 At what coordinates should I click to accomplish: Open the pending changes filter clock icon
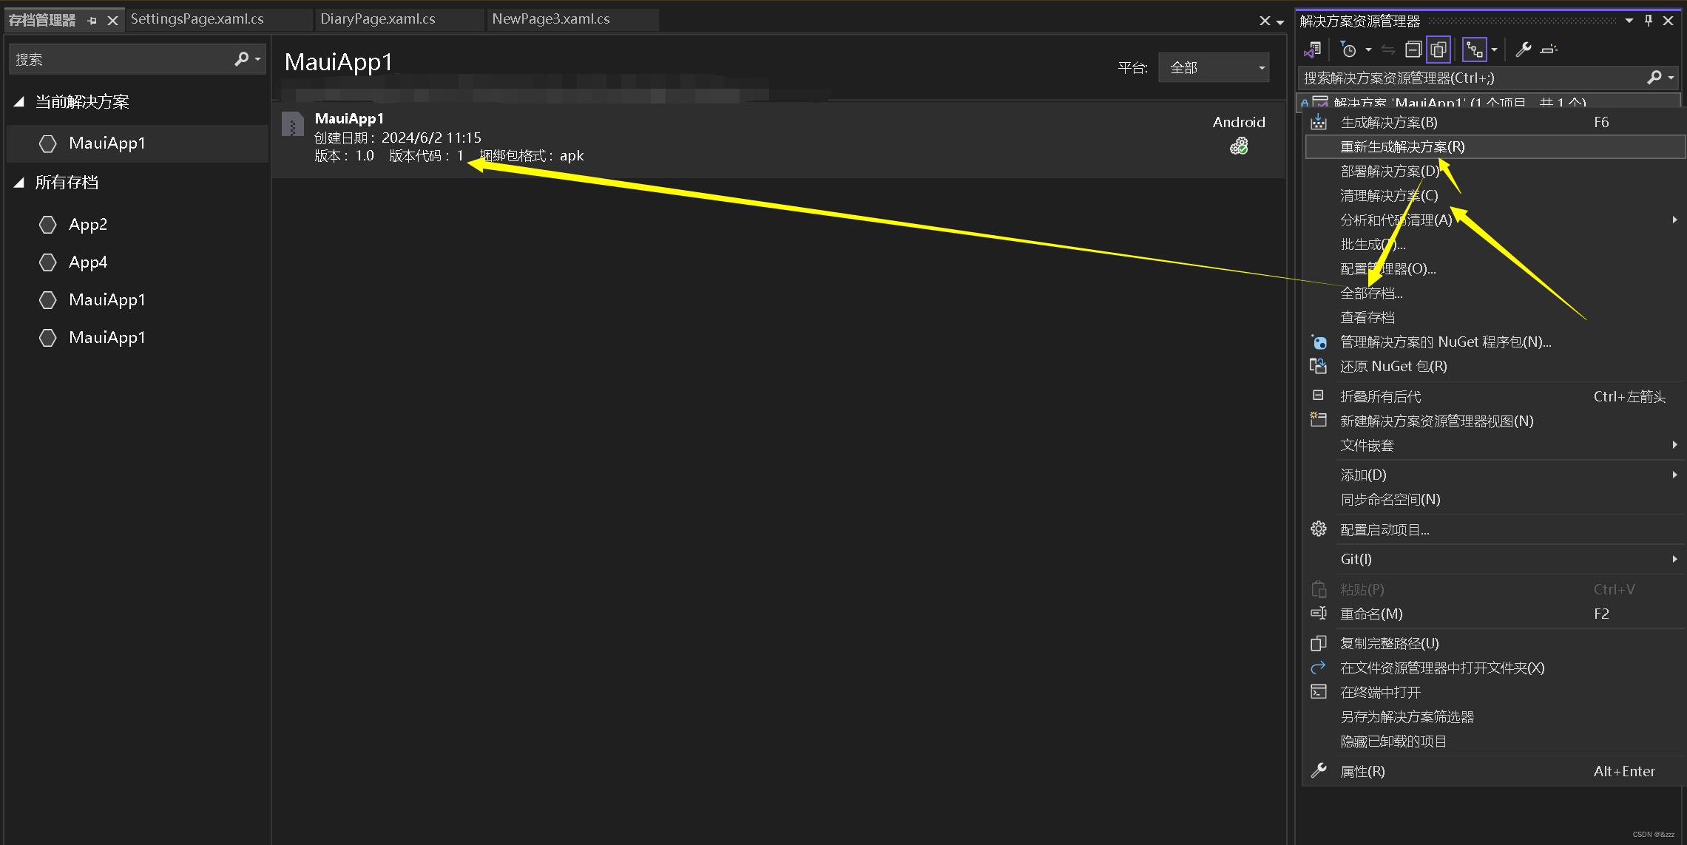(1348, 50)
